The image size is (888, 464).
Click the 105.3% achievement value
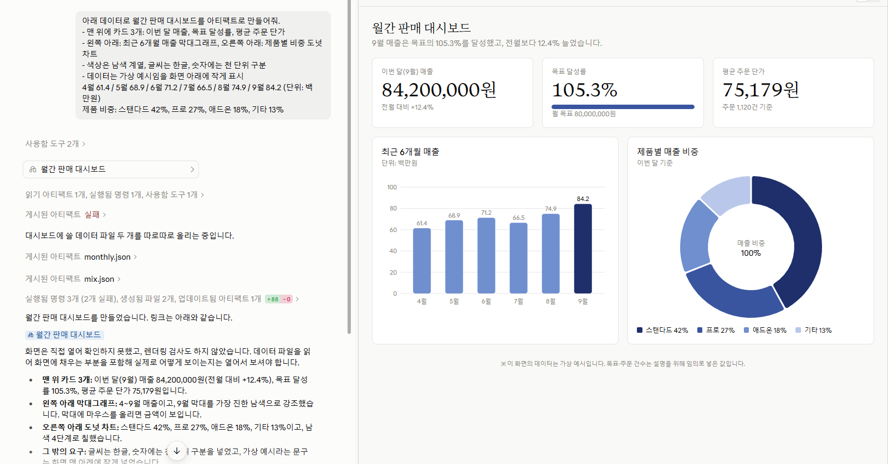(x=584, y=90)
